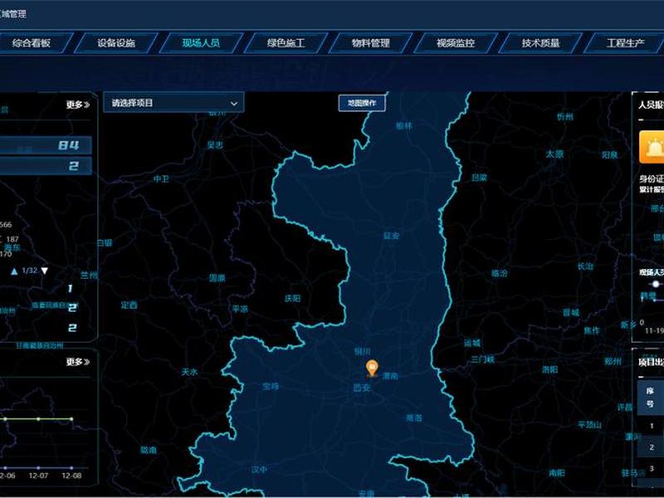Open the 综合看板 tab
The image size is (664, 498).
click(x=32, y=43)
